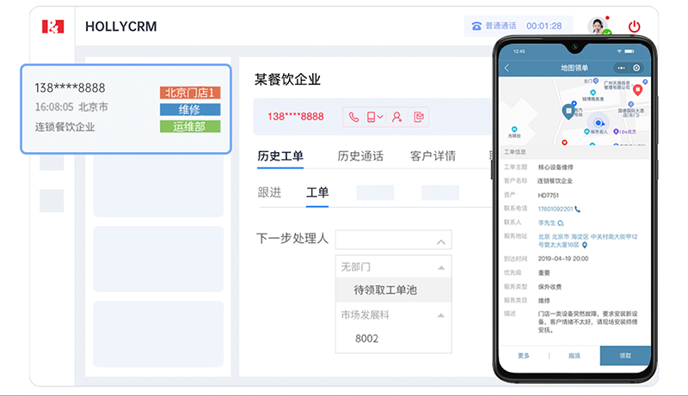The width and height of the screenshot is (688, 396).
Task: Tap the chat icon next to 李先生
Action: click(561, 223)
